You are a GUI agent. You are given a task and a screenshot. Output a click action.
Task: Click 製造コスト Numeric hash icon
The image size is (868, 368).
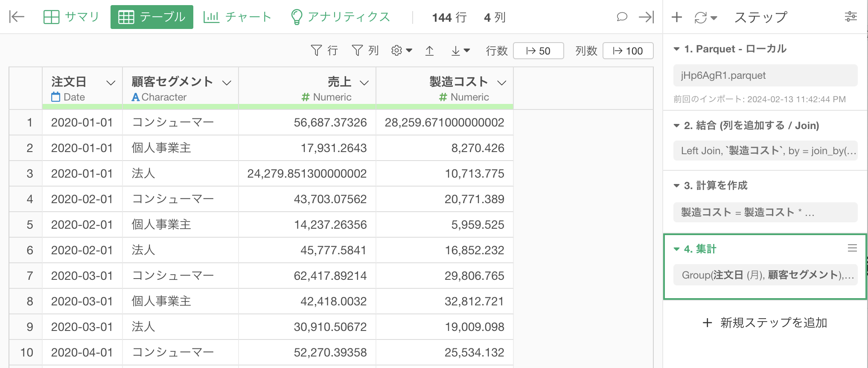point(443,98)
